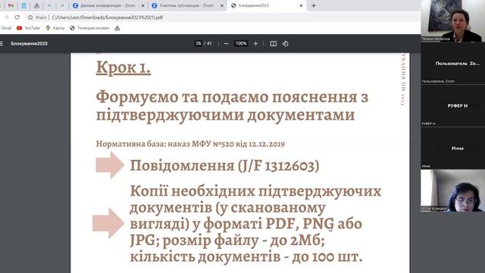Open the 'Карты' bookmark
Image resolution: width=485 pixels, height=273 pixels.
click(x=55, y=28)
